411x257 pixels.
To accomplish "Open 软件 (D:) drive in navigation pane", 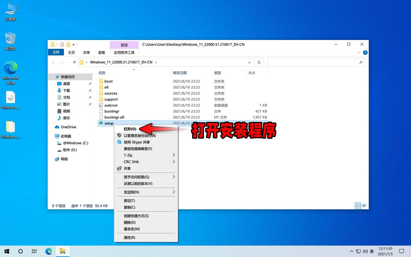I will coord(70,150).
